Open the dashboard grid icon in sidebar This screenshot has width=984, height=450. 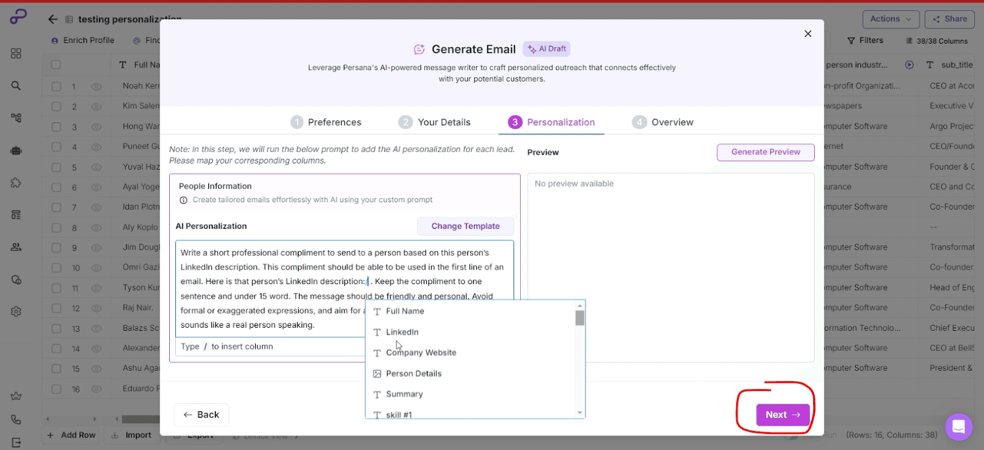[x=16, y=53]
